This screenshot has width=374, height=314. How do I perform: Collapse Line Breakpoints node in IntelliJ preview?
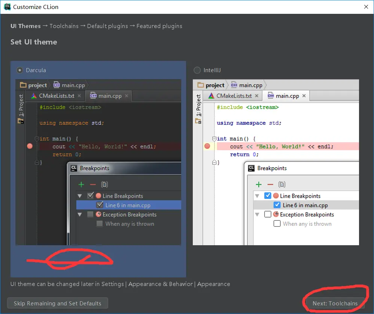point(257,196)
